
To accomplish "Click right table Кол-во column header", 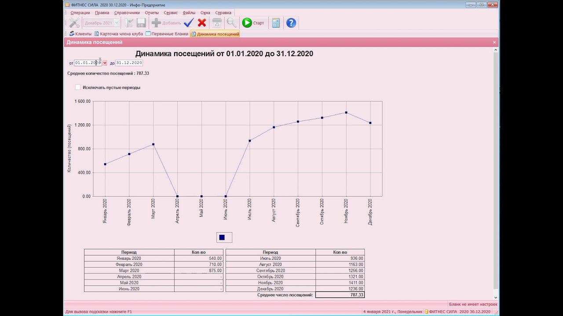I will pos(340,252).
